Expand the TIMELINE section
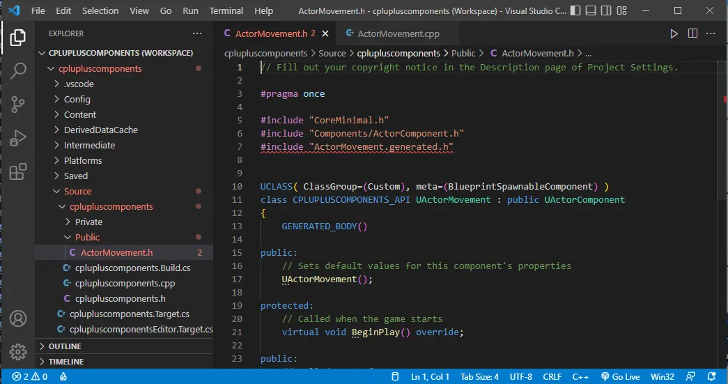This screenshot has width=728, height=384. point(125,361)
